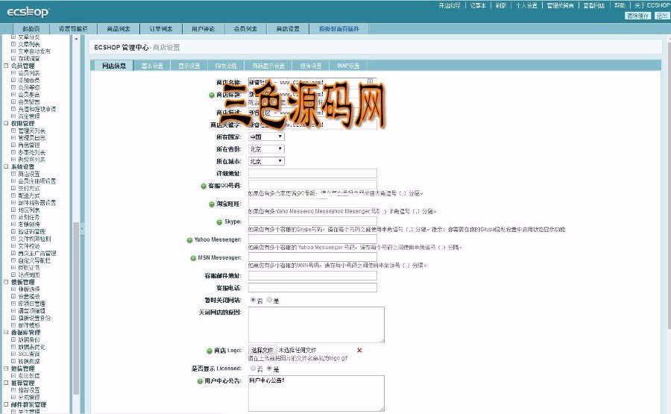Click the 选择文件 button for logo

click(x=262, y=350)
